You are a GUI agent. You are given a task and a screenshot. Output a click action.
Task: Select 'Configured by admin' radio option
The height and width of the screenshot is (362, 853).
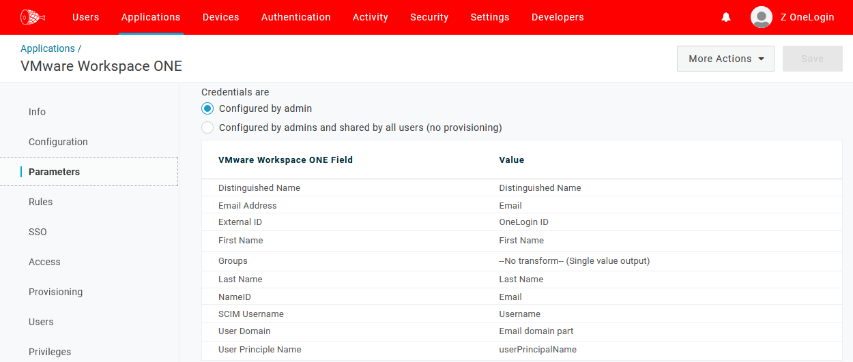207,108
